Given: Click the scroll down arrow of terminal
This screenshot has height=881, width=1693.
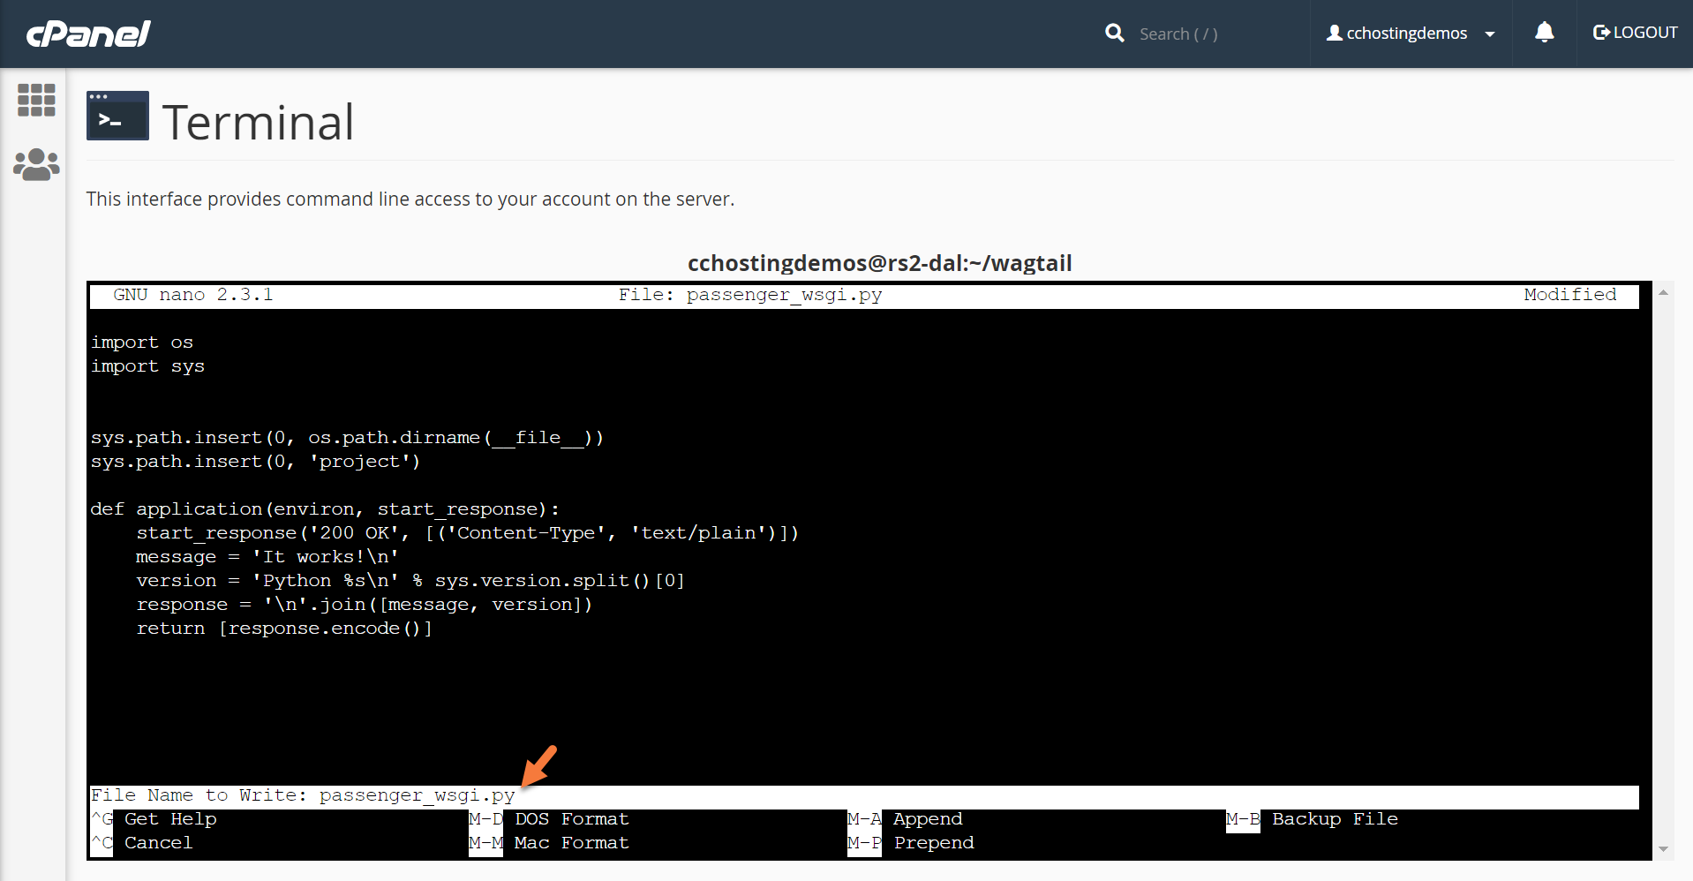Looking at the screenshot, I should (1663, 849).
